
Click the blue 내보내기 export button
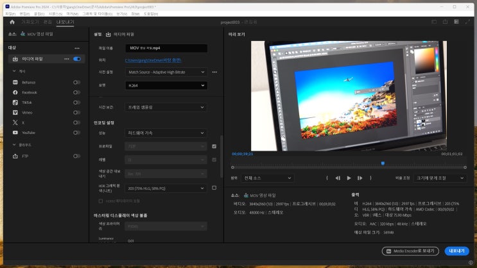[456, 251]
